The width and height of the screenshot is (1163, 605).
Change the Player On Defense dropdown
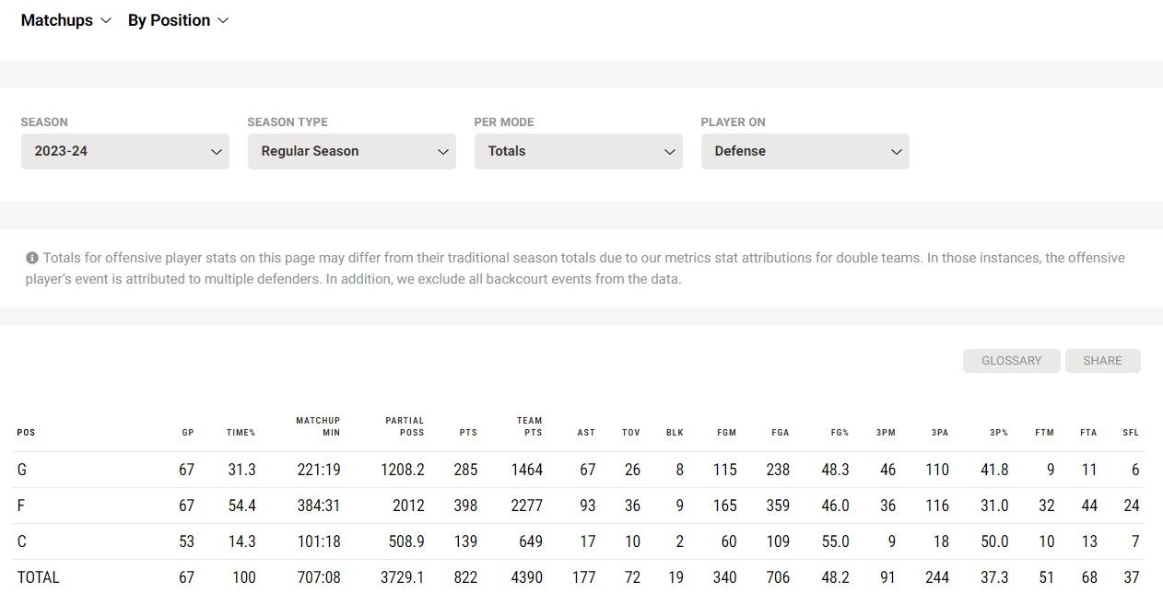point(805,151)
